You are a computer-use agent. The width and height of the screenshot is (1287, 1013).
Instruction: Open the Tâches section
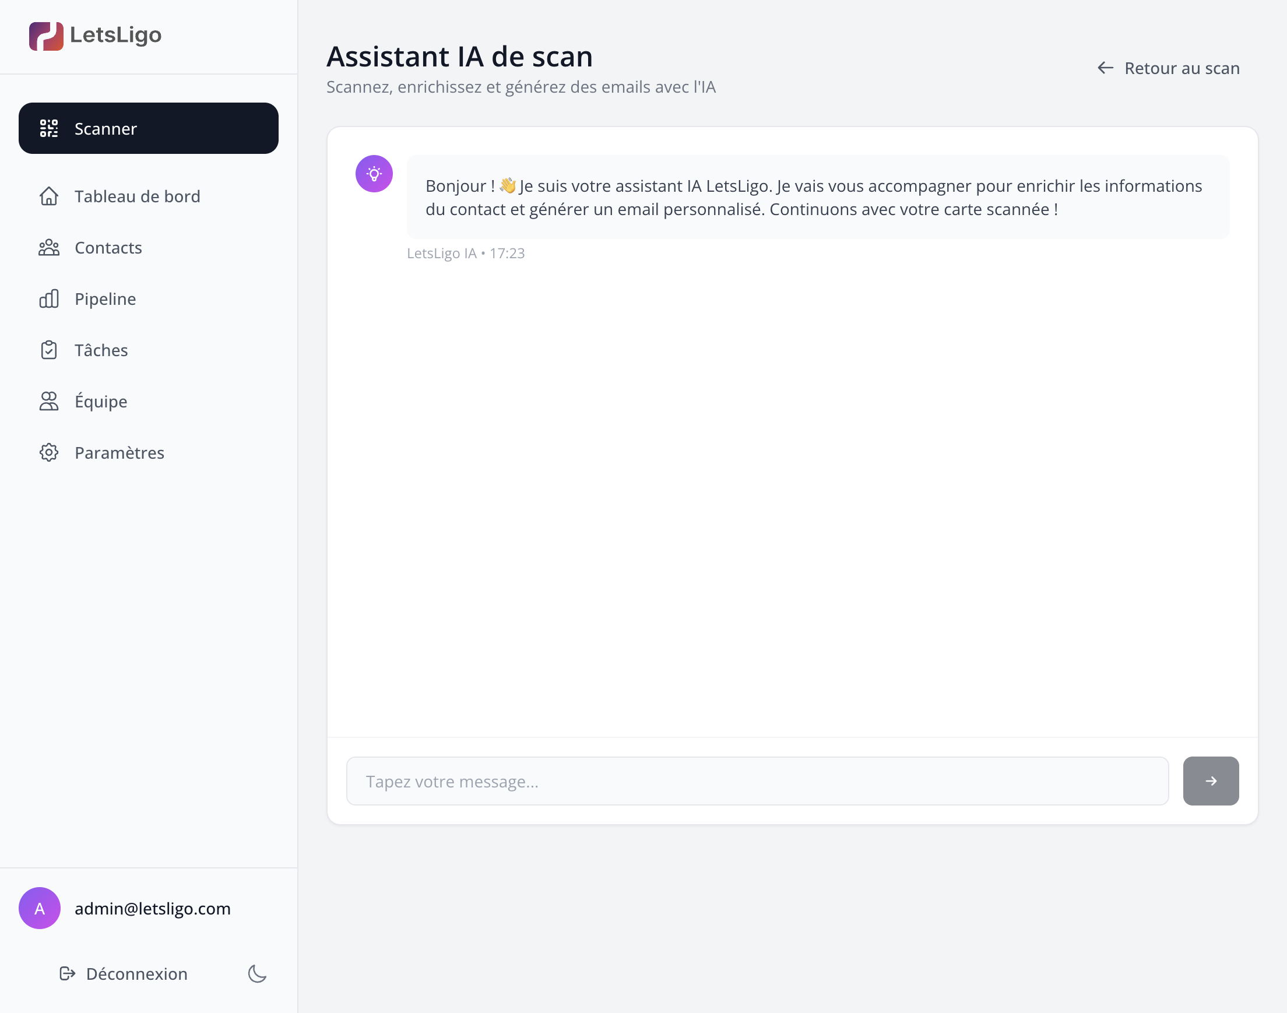tap(148, 350)
